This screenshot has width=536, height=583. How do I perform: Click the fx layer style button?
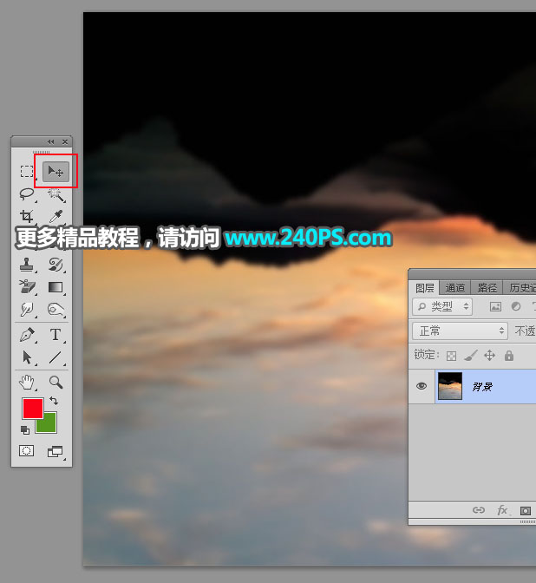point(502,511)
